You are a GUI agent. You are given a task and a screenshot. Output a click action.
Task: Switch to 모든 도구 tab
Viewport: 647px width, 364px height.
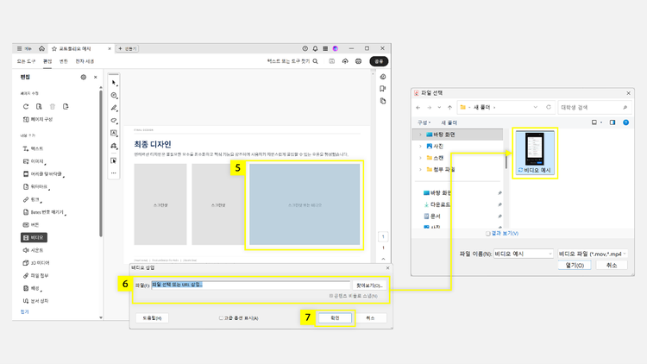click(x=26, y=61)
